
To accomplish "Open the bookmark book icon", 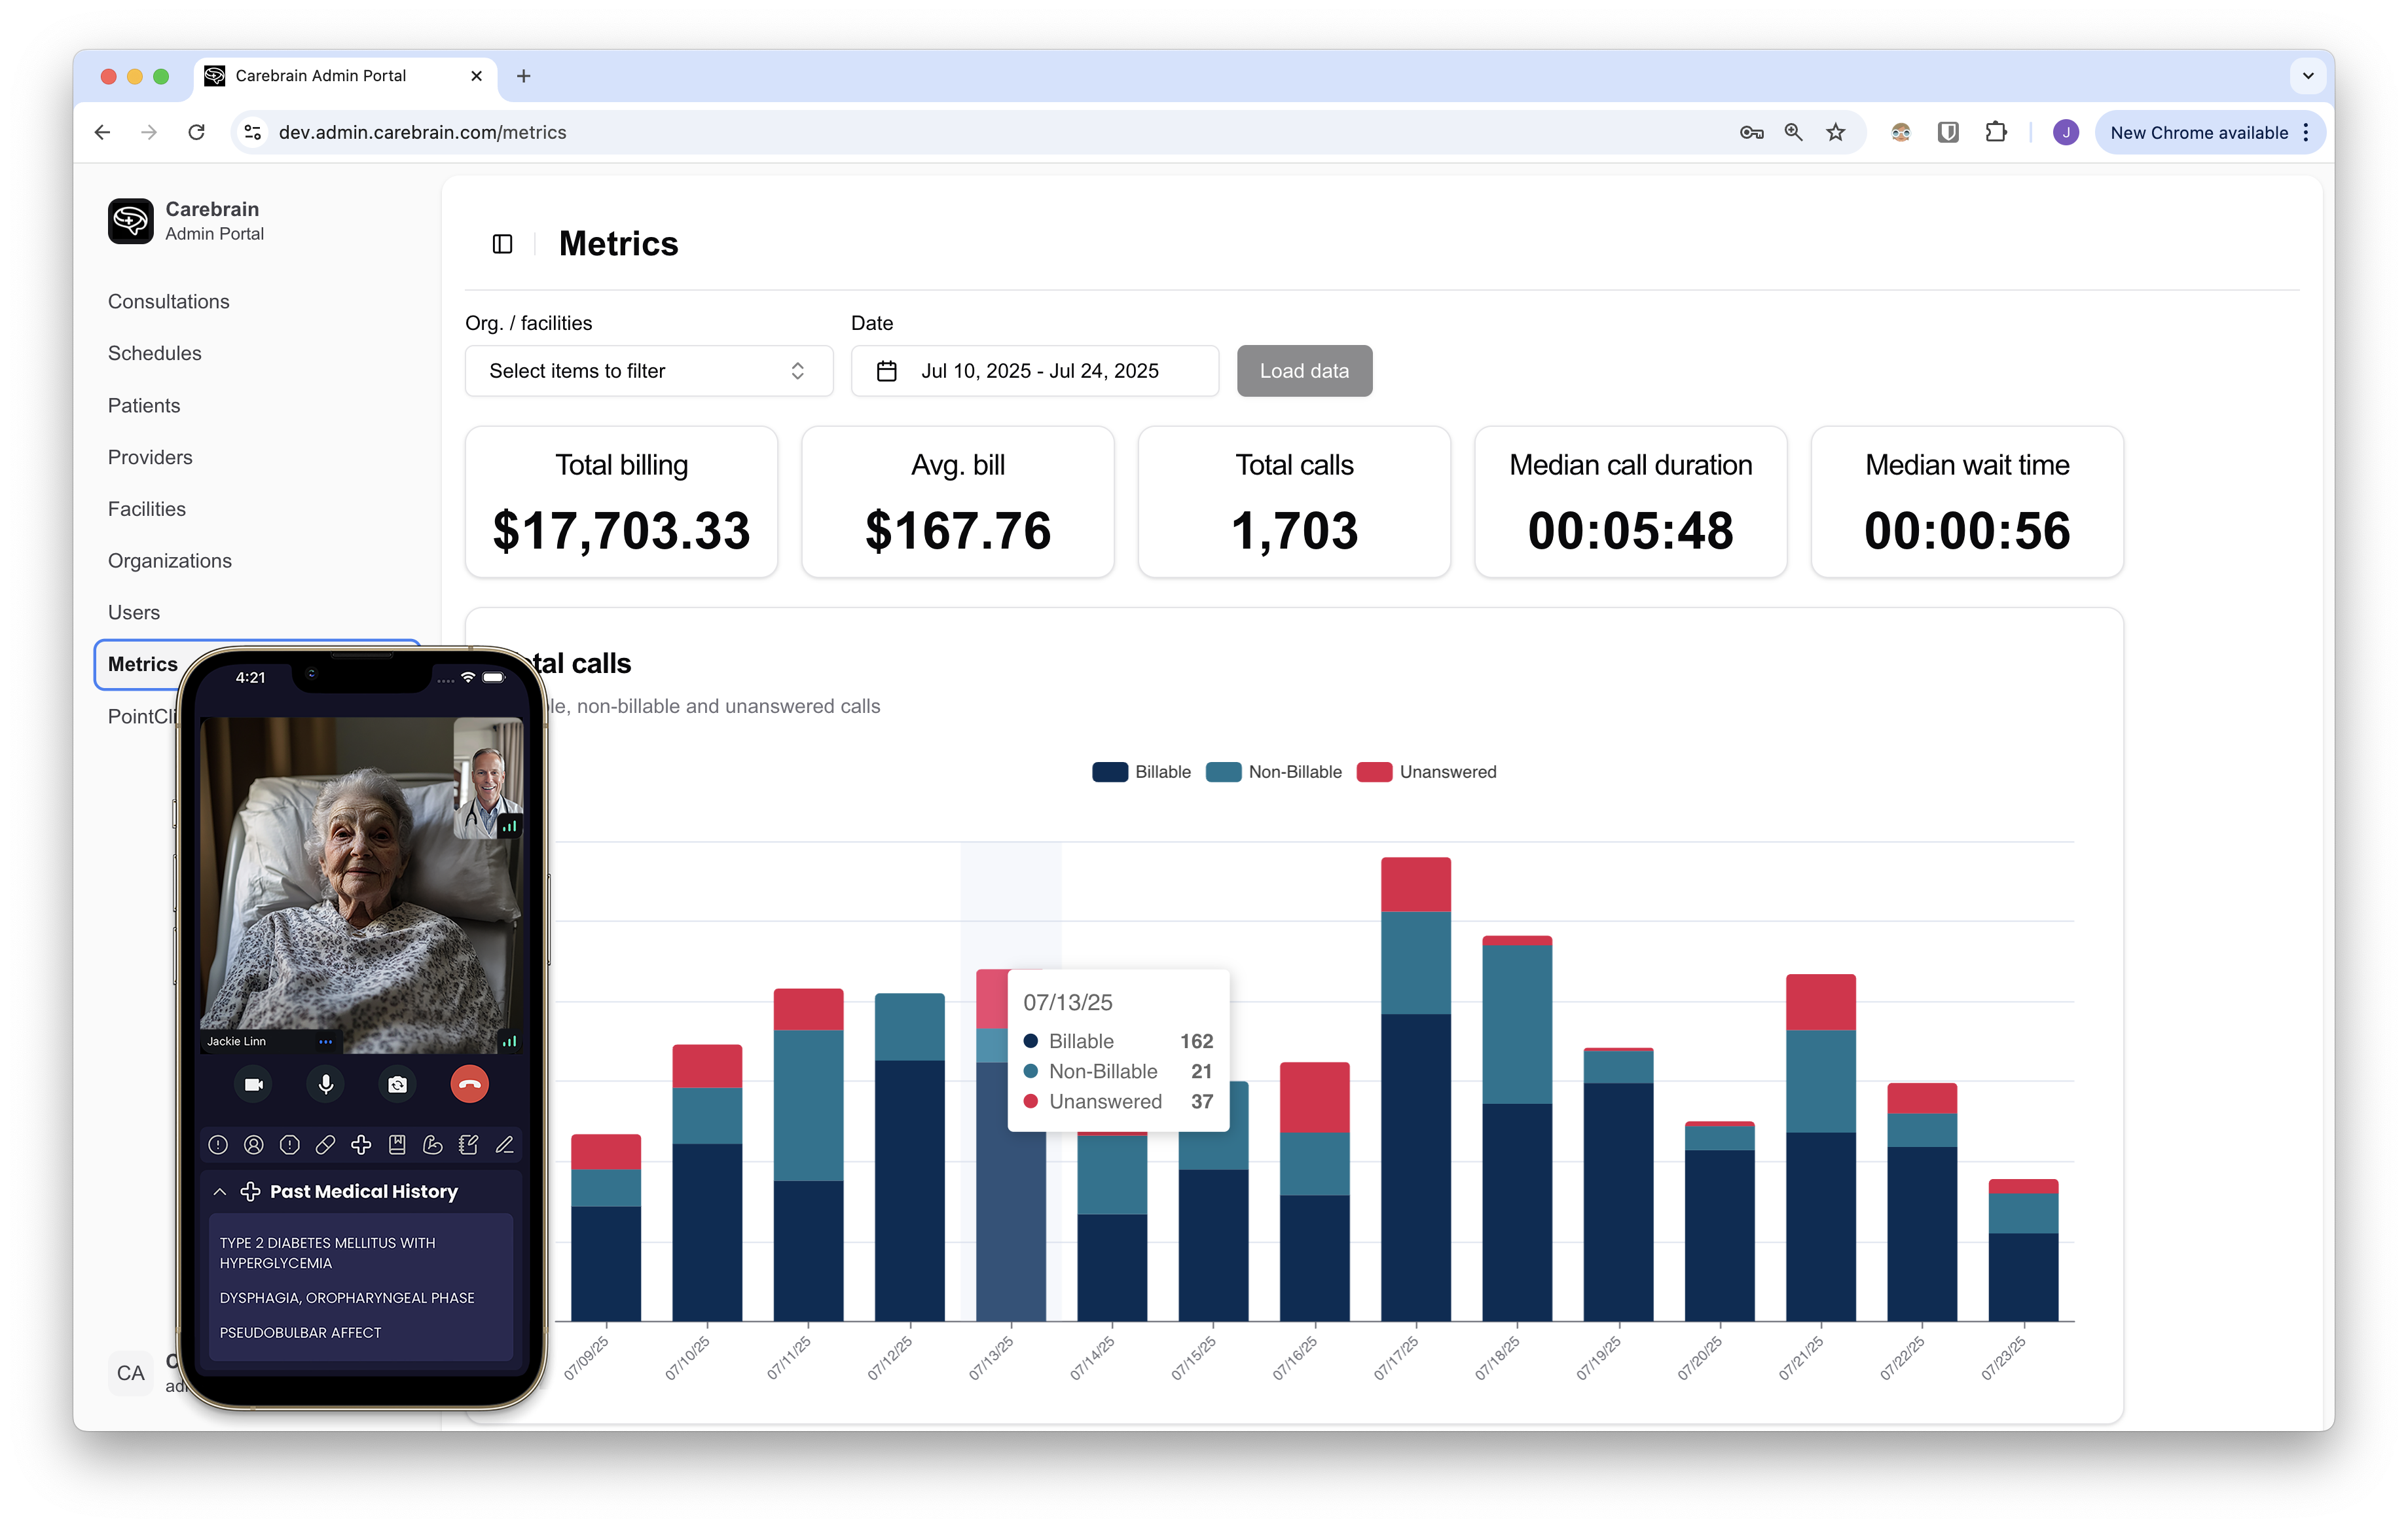I will pyautogui.click(x=397, y=1145).
